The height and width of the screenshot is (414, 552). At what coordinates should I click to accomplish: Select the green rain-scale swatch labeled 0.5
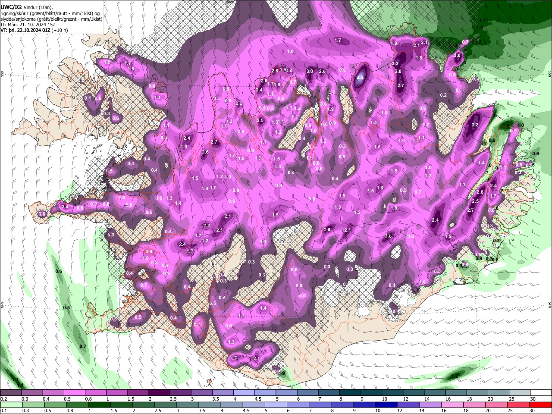coord(56,405)
